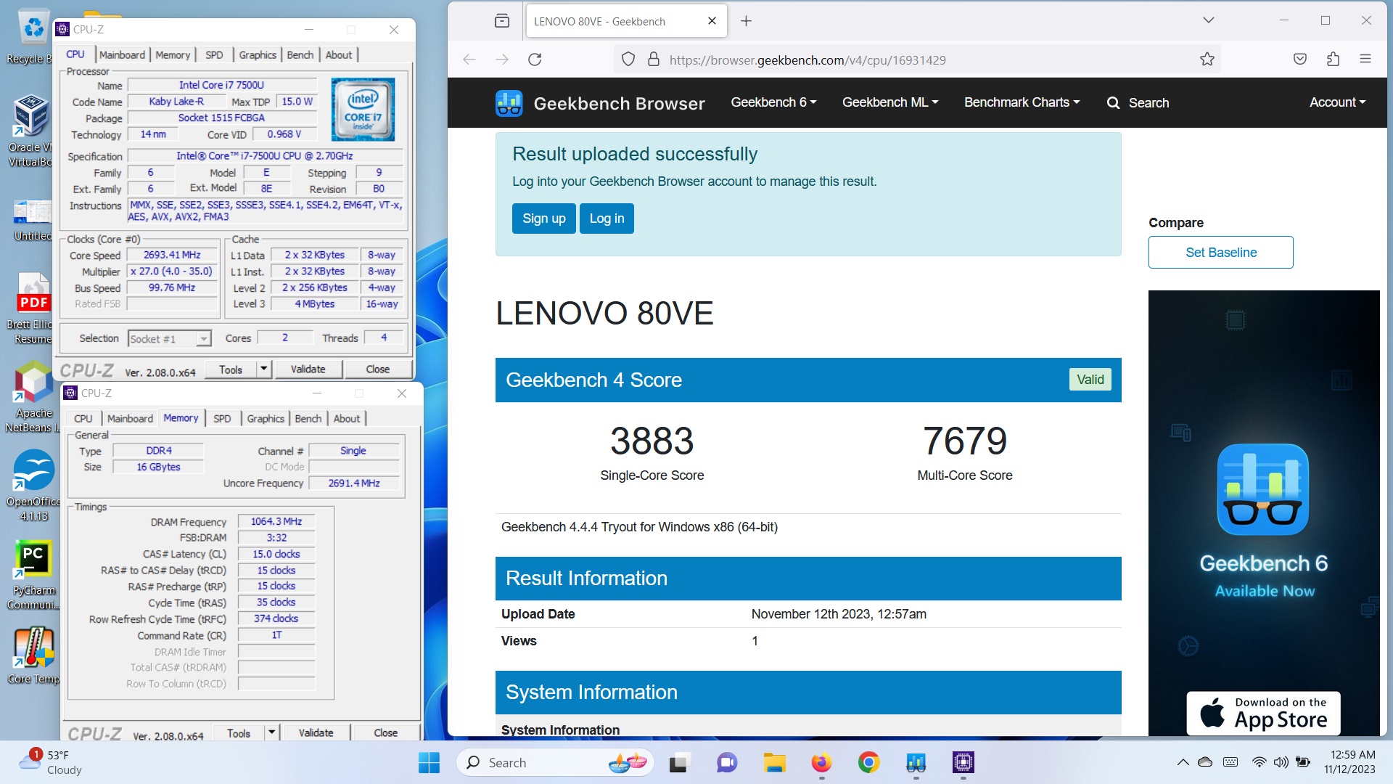Click the Set Baseline button

[x=1220, y=253]
